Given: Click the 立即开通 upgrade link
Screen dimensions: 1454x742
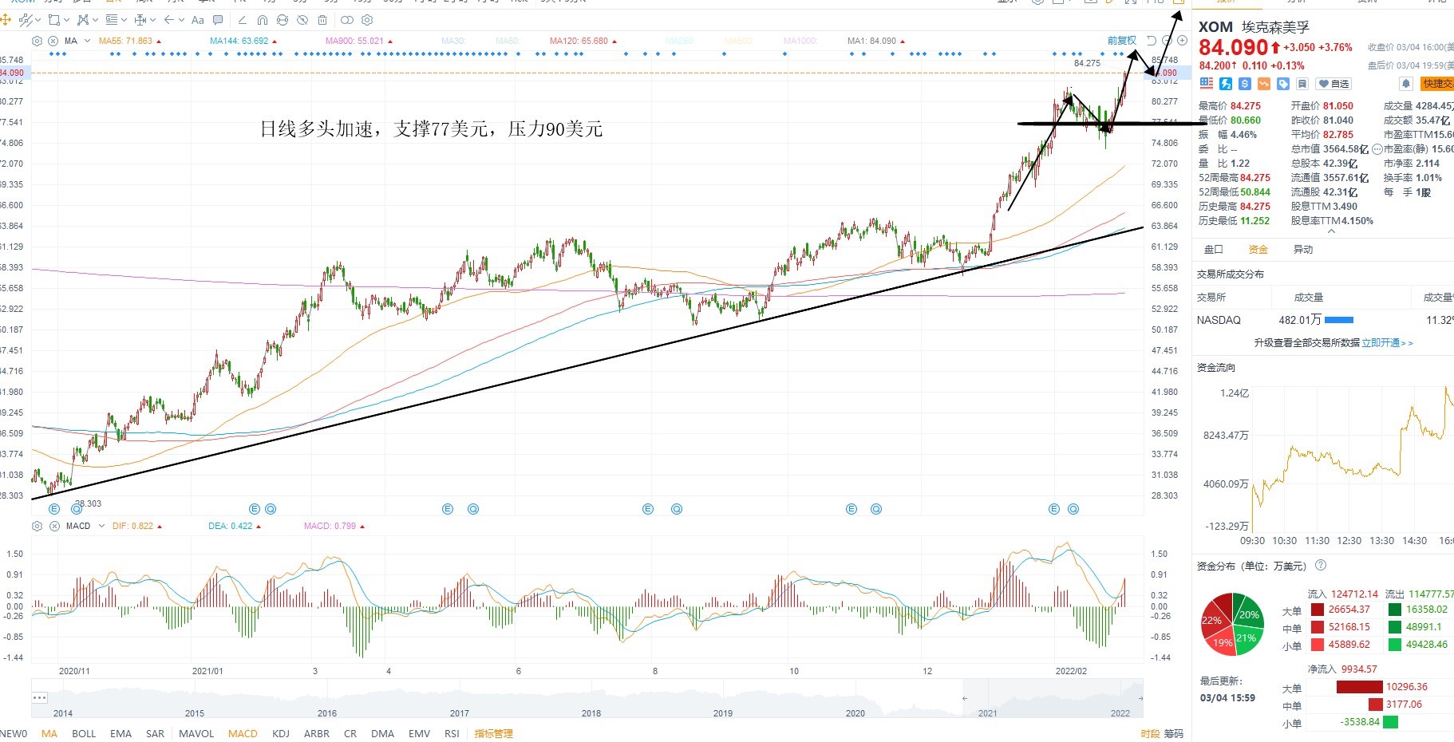Looking at the screenshot, I should coord(1387,342).
